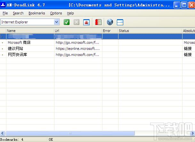Click the row marker beside Microsoft 商店
The image size is (195, 142).
pos(3,43)
